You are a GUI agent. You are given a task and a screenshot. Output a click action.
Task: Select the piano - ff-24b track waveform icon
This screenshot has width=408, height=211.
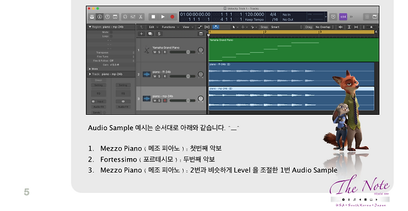[x=147, y=74]
